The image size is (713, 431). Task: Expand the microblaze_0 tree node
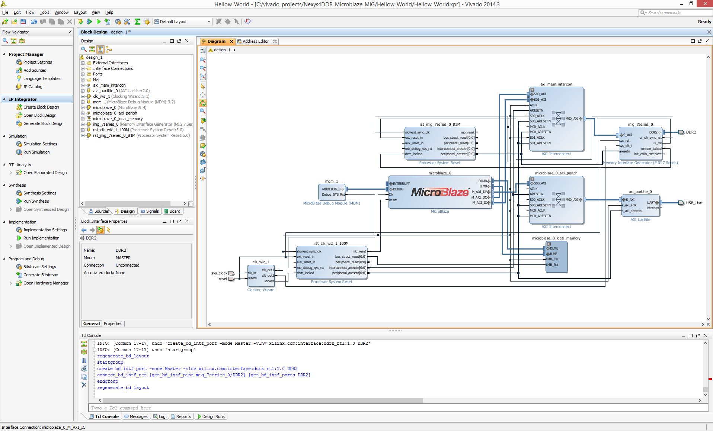pos(83,107)
